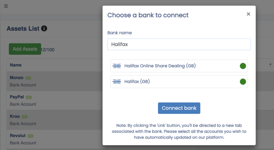
Task: Choose the Halifax Online Share Dealing (GB) option
Action: pos(160,66)
